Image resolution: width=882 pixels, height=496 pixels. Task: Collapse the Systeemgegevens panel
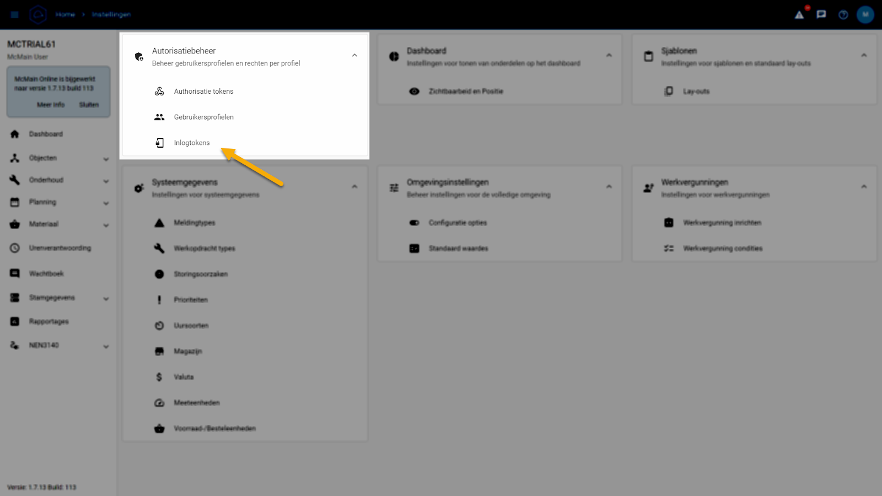point(354,187)
